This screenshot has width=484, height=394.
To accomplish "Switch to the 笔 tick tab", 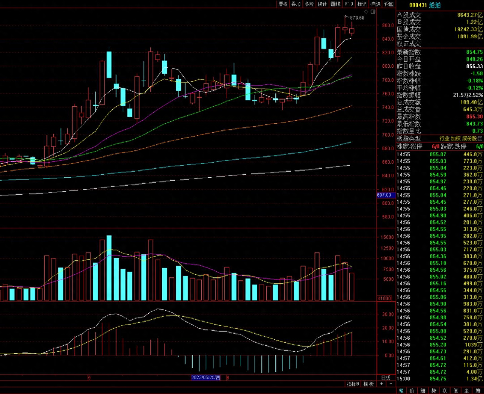I will tap(401, 391).
